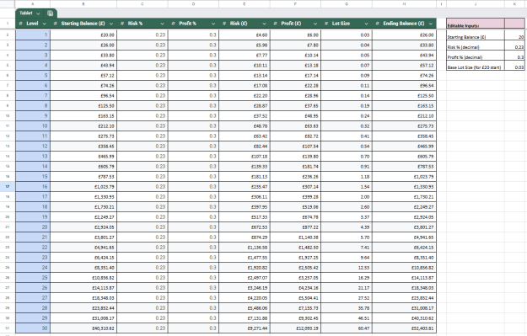Select row number 17 header
Viewport: 527px width, 336px height.
(x=8, y=186)
